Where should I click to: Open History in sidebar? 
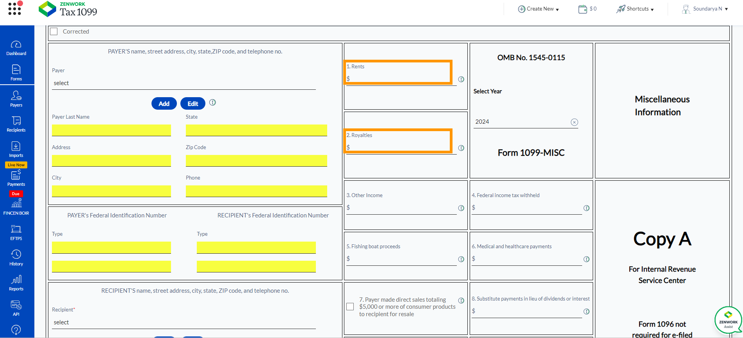(16, 258)
